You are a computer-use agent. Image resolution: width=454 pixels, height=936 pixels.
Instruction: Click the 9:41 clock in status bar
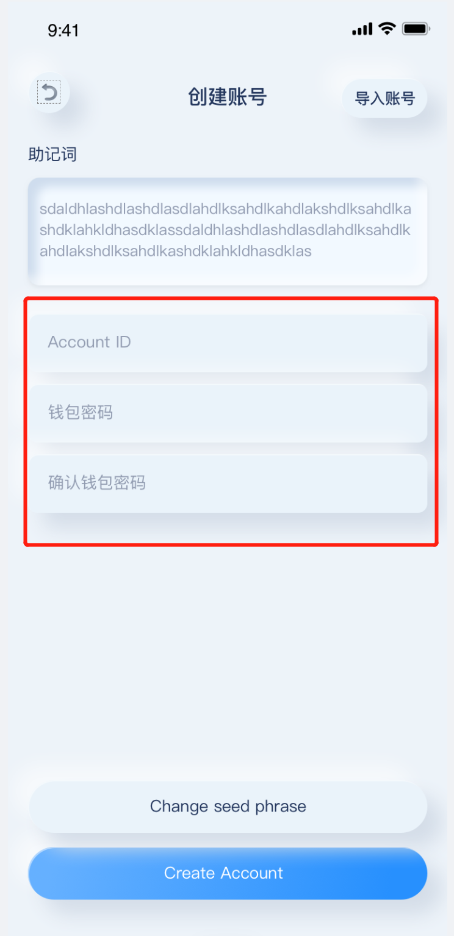[x=63, y=31]
